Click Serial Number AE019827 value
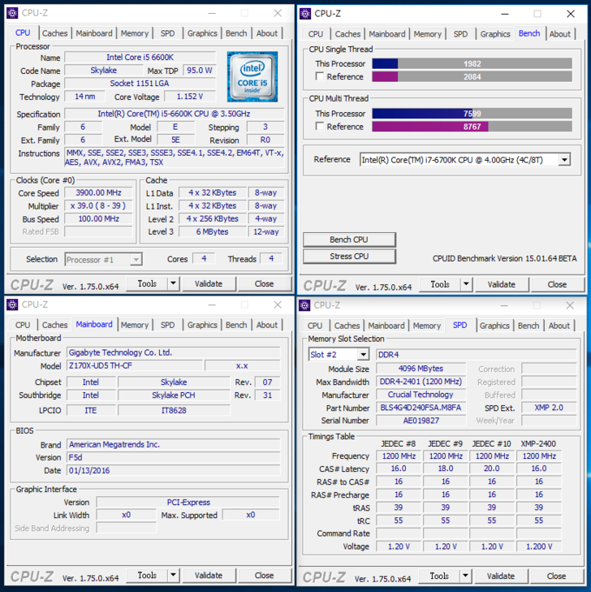This screenshot has width=591, height=592. (421, 421)
